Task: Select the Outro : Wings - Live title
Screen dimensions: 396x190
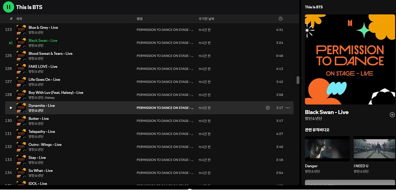Action: 45,144
